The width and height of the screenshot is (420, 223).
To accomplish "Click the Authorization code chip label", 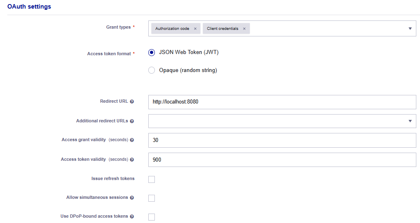I will [172, 29].
